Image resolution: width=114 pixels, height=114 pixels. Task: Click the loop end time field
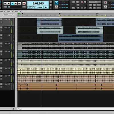click(x=65, y=7)
